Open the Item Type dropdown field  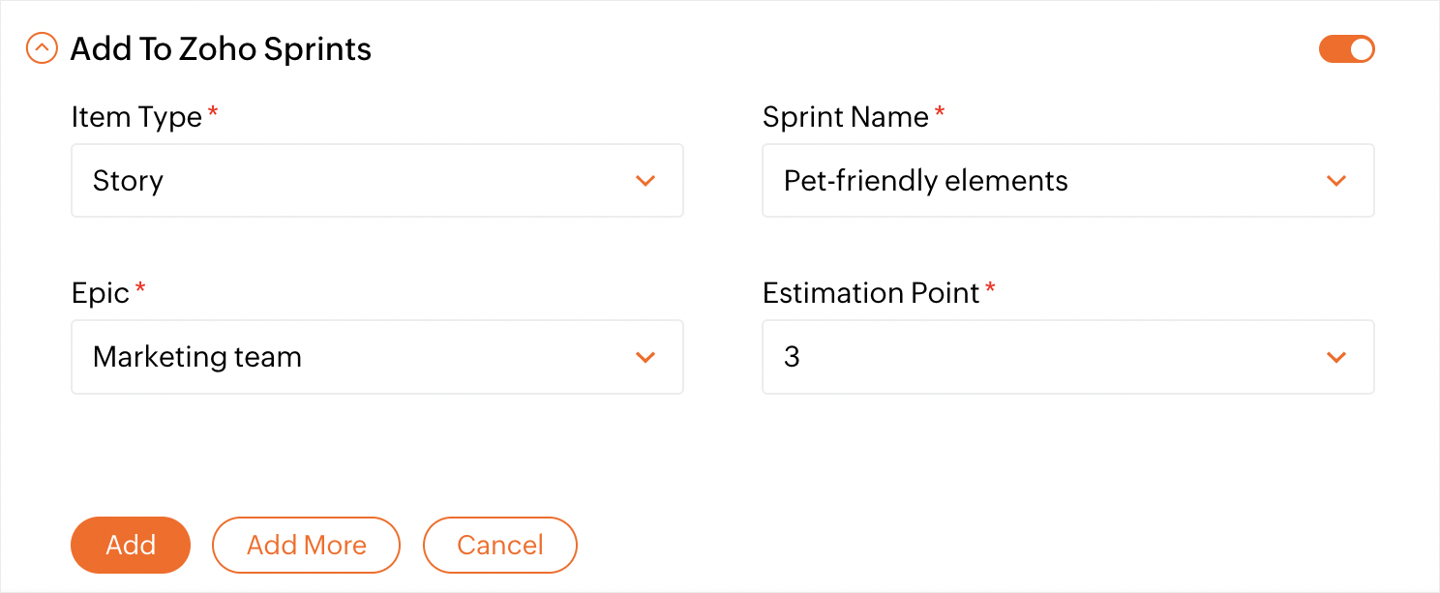(376, 181)
